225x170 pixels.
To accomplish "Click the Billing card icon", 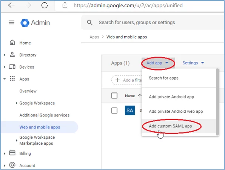I will point(12,153).
